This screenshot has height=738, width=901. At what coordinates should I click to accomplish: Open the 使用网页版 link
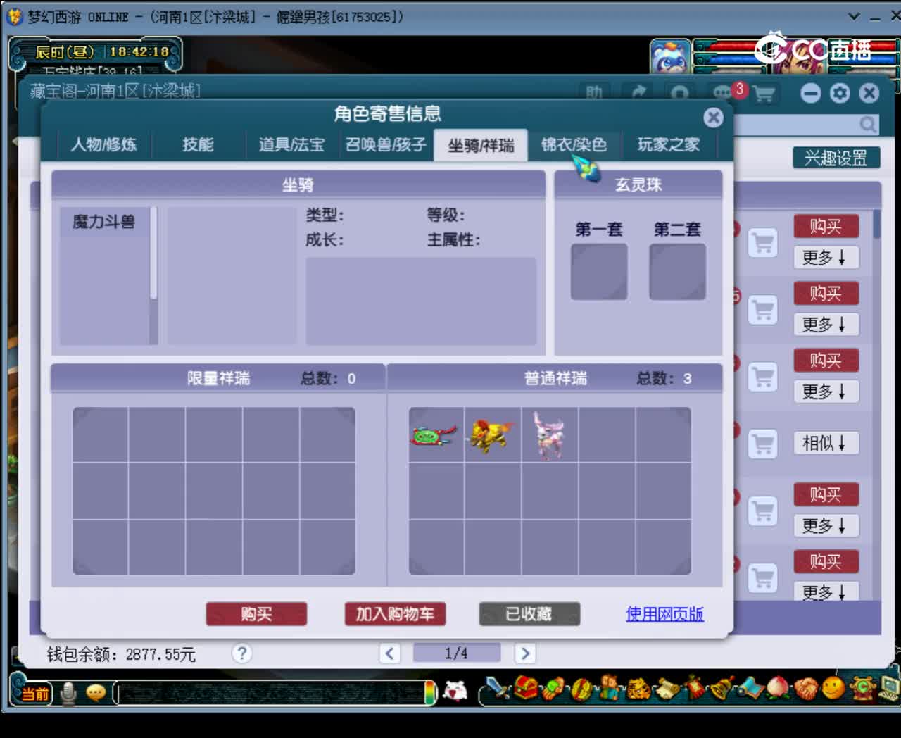(664, 614)
